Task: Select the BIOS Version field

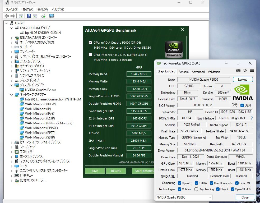Action: (x=203, y=105)
